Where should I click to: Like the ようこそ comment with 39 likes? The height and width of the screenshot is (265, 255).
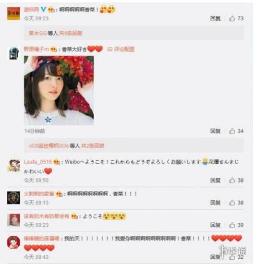coord(232,225)
